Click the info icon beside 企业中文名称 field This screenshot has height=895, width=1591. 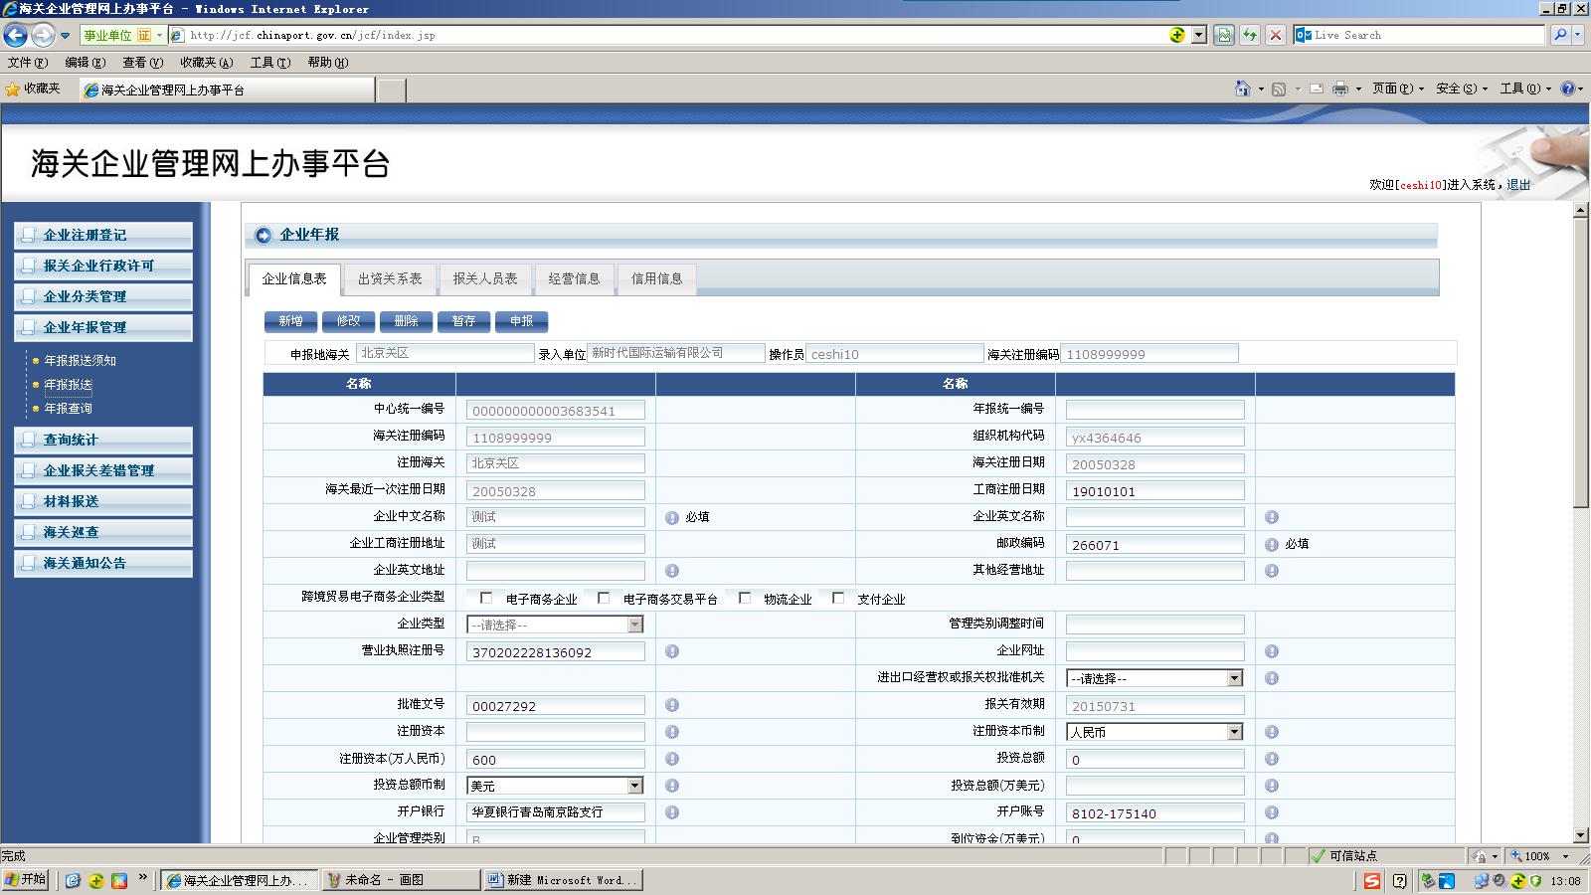(x=672, y=517)
